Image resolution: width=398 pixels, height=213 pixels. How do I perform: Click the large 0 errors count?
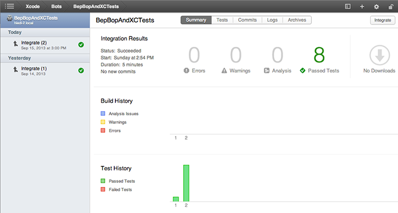coord(194,55)
